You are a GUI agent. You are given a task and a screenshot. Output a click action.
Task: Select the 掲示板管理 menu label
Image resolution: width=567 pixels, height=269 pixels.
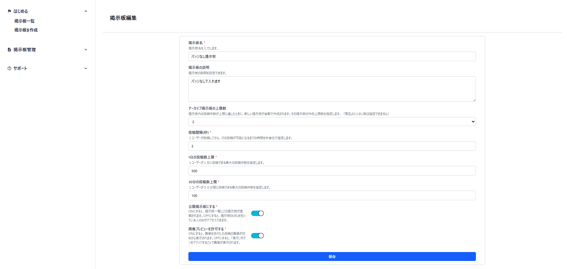pos(24,50)
